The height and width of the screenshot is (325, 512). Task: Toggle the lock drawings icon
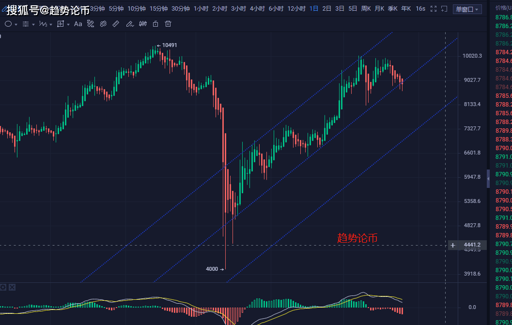[155, 24]
